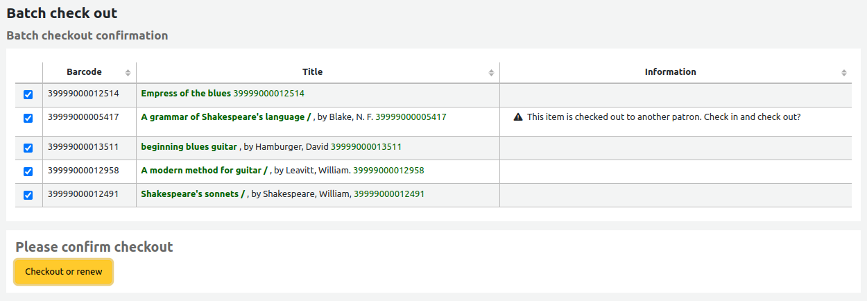Toggle the beginning blues guitar checkbox
This screenshot has width=867, height=301.
pyautogui.click(x=28, y=148)
